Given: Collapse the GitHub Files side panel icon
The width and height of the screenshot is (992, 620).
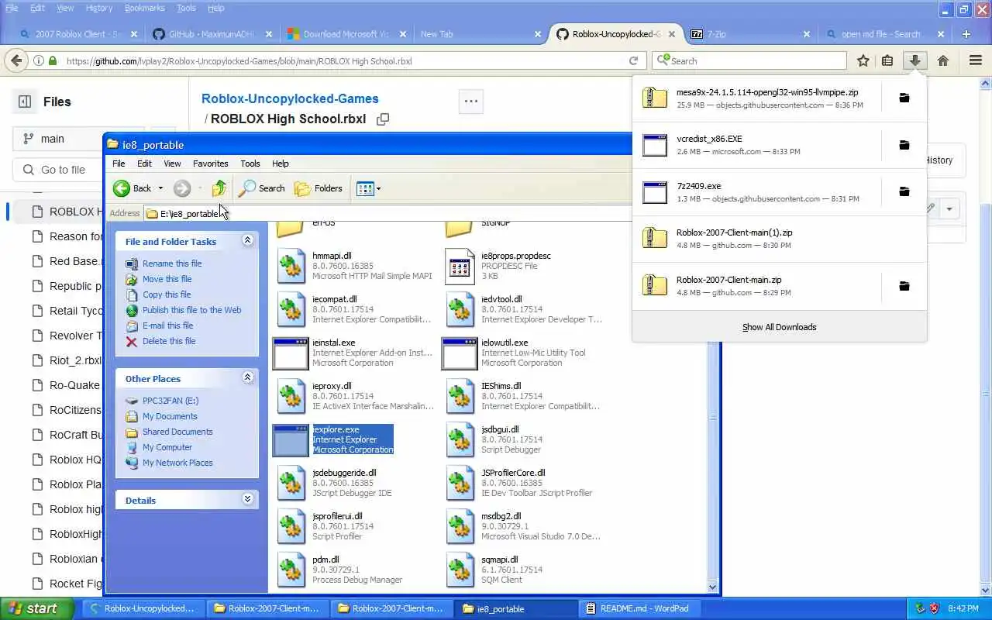Looking at the screenshot, I should [x=24, y=102].
